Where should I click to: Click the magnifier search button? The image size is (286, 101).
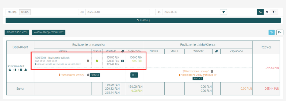pyautogui.click(x=261, y=12)
